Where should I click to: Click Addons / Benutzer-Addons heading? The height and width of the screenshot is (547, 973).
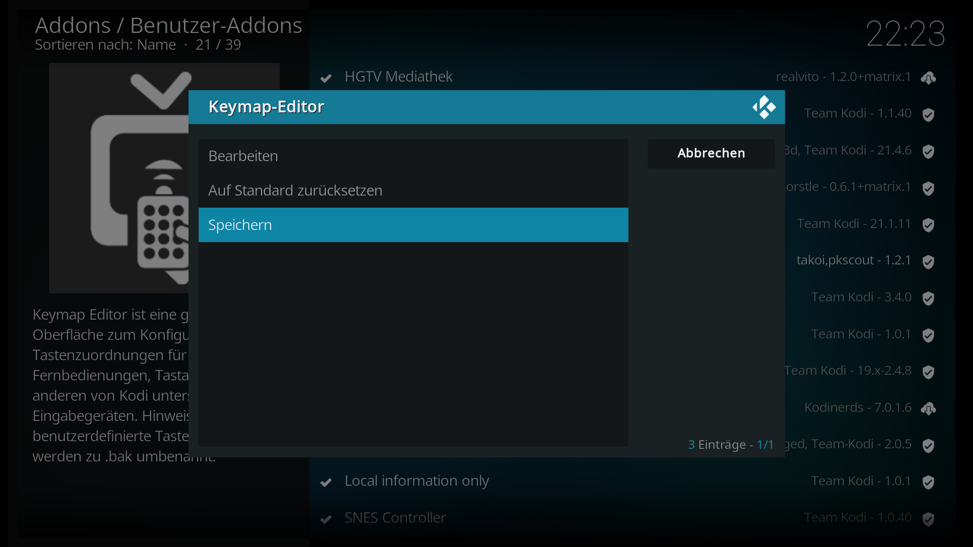(168, 25)
